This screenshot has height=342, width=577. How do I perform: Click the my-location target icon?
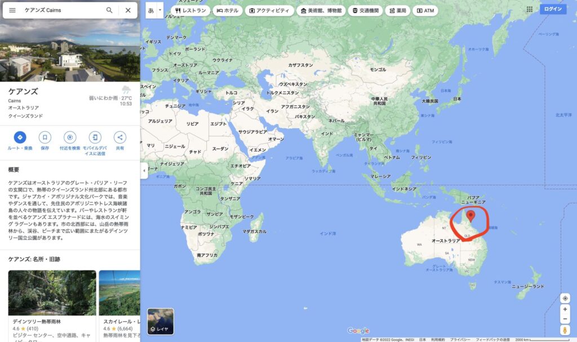click(565, 298)
